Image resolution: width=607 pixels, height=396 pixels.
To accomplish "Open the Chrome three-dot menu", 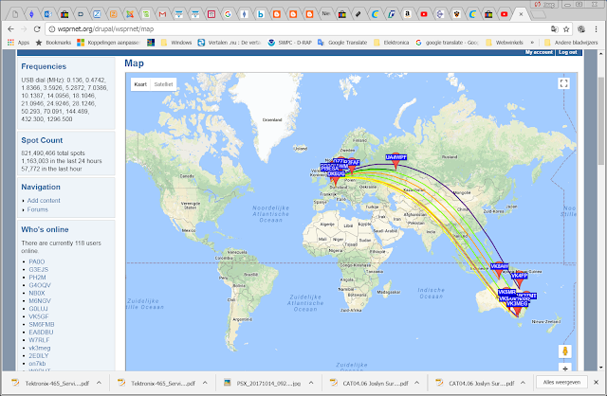I will click(597, 29).
